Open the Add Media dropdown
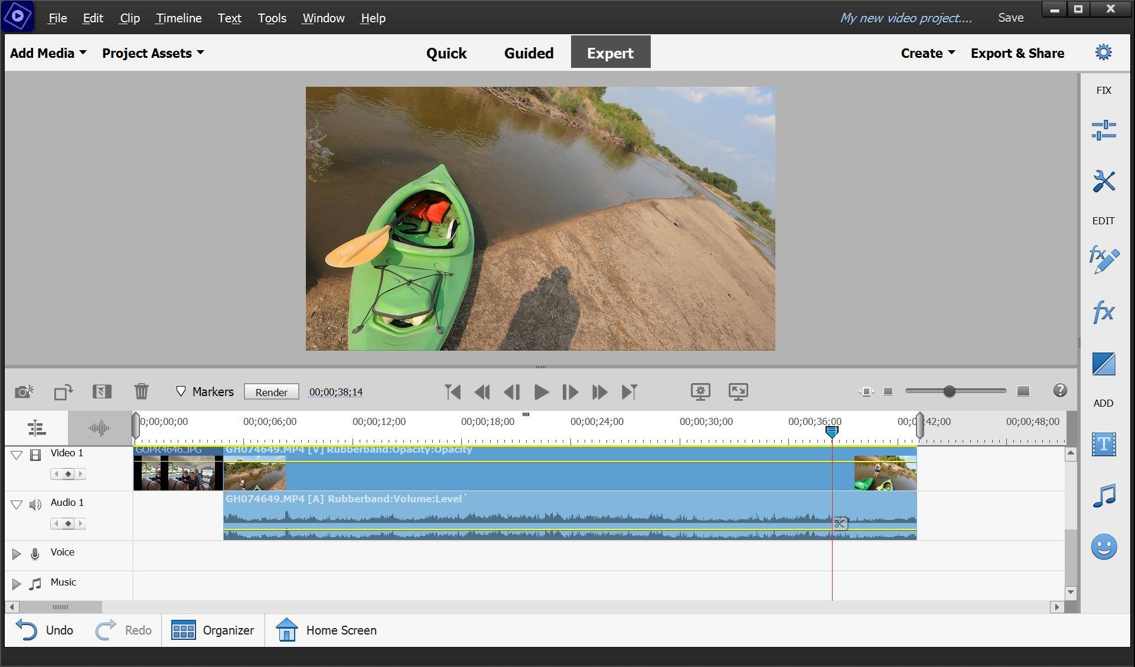Screen dimensions: 1135x667 coord(48,53)
